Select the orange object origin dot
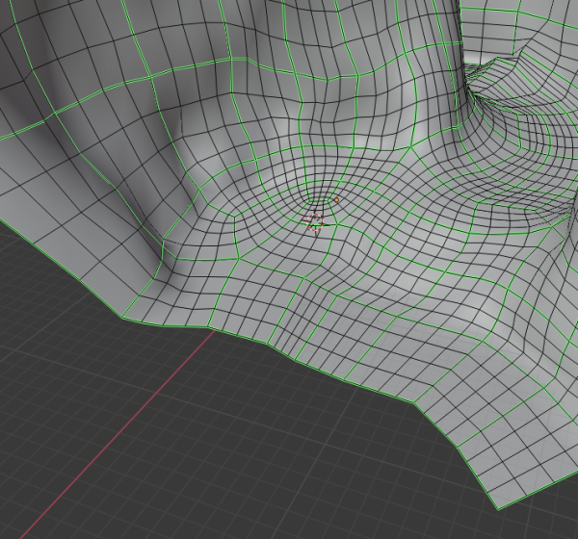 tap(336, 199)
